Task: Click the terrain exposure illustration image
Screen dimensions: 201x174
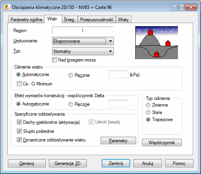Action: click(156, 43)
